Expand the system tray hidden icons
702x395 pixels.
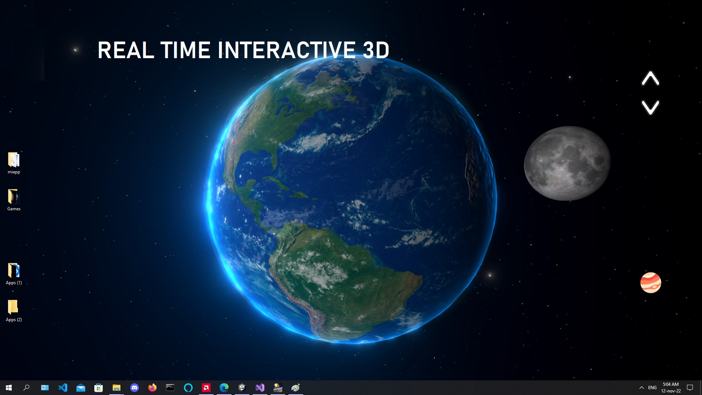641,387
